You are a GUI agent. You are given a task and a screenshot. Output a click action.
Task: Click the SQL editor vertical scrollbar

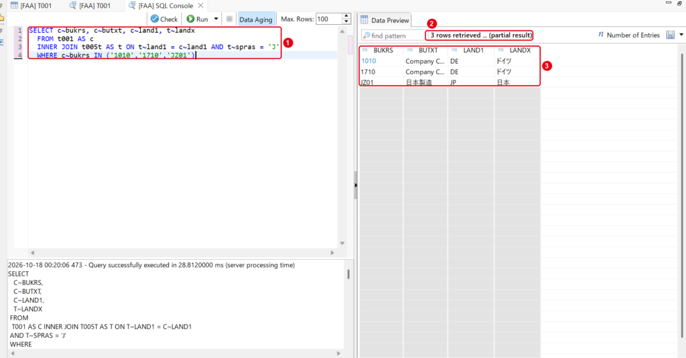click(342, 137)
